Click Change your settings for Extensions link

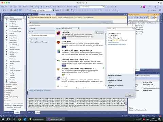(x=40, y=91)
